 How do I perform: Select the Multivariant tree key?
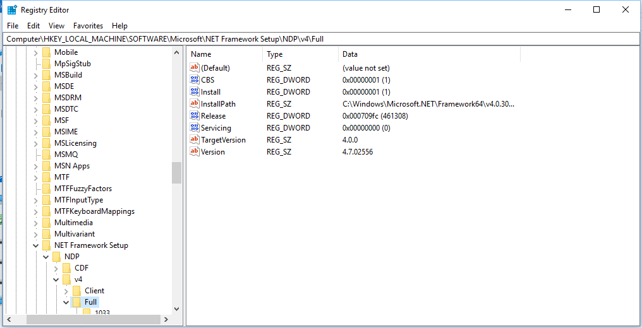pyautogui.click(x=75, y=234)
